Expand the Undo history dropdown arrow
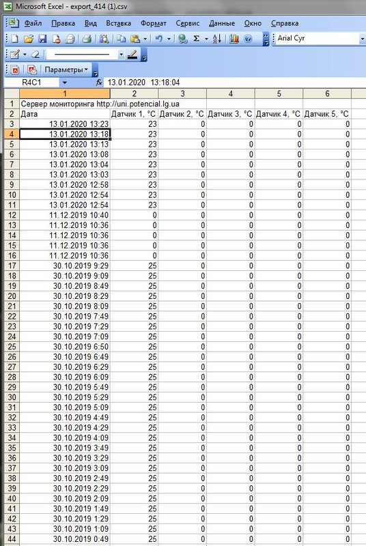This screenshot has width=366, height=546. coord(169,39)
